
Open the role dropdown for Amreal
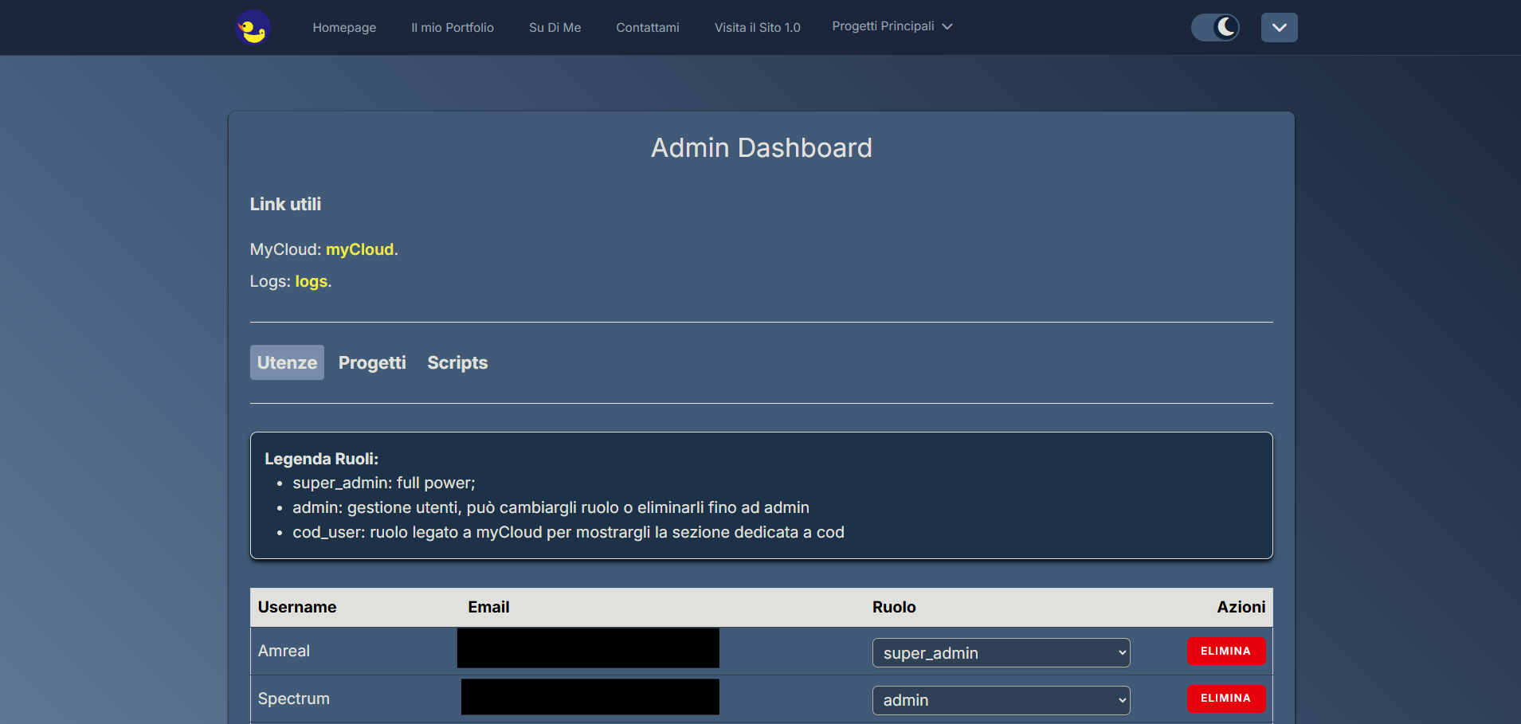point(1001,653)
